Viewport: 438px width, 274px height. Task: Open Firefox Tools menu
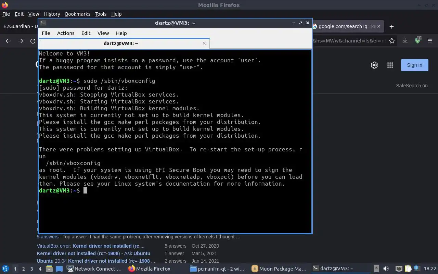(101, 14)
